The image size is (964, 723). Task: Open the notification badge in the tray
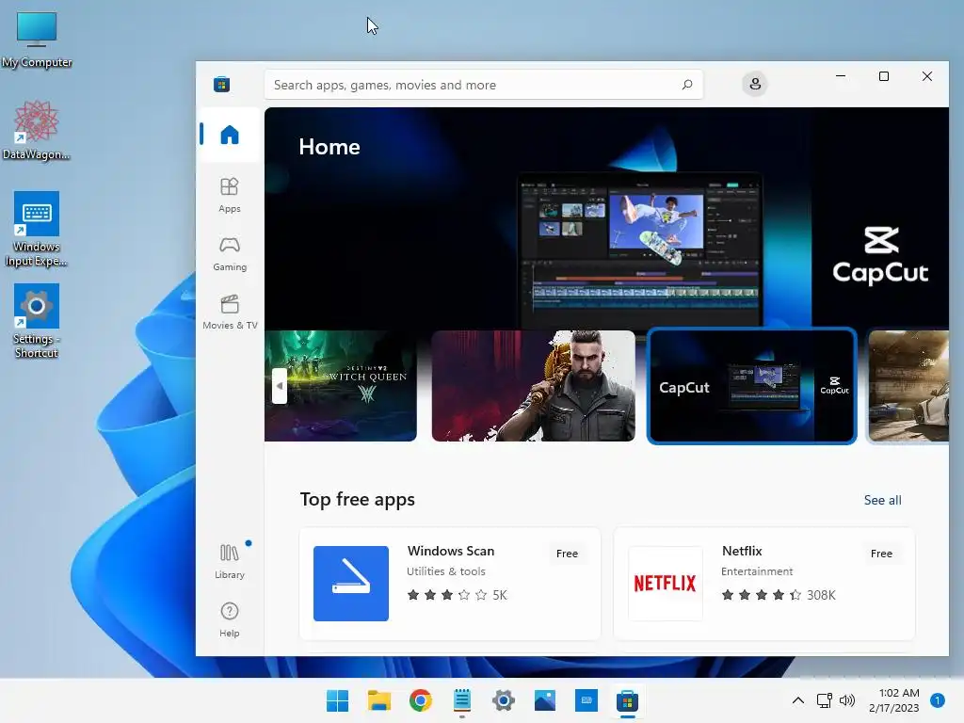tap(938, 700)
